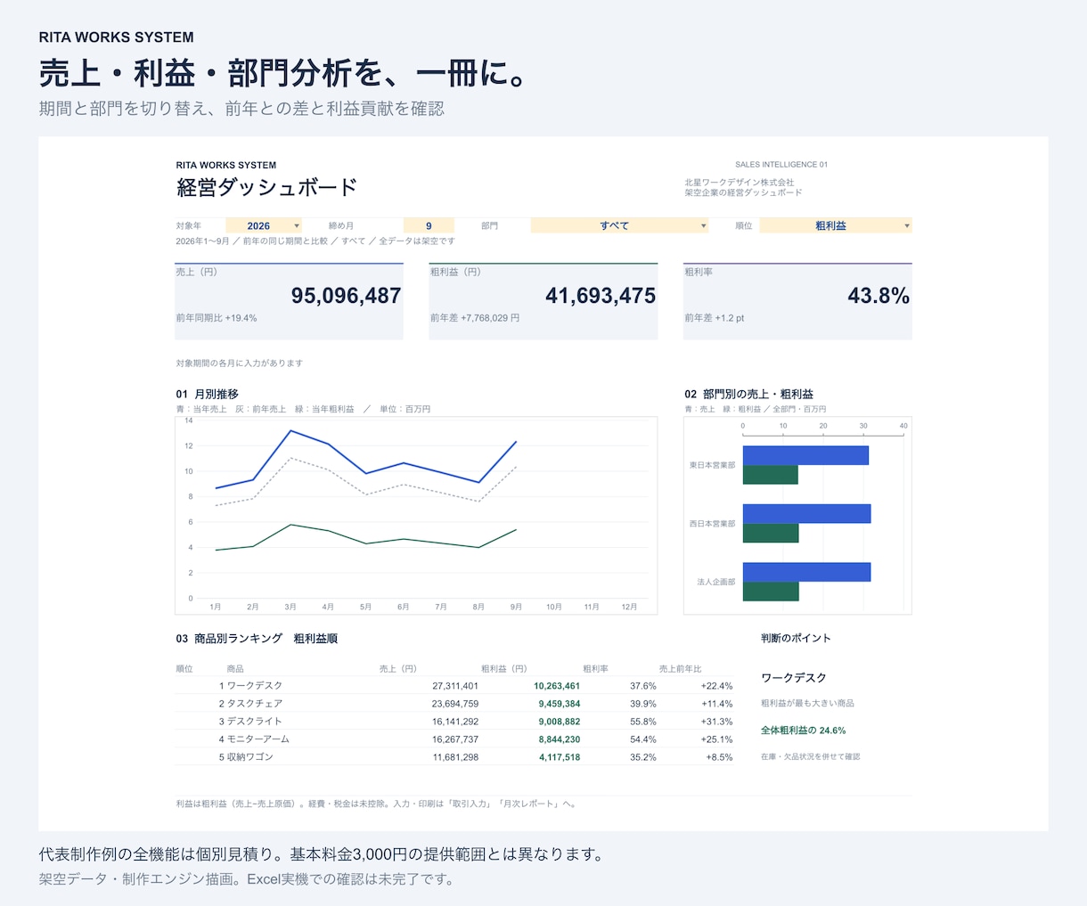Click the margin rate 55.8%
Viewport: 1087px width, 906px height.
643,722
